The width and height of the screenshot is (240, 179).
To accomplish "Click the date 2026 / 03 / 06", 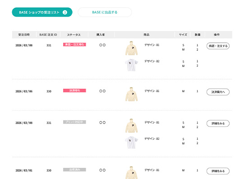I will [x=24, y=91].
